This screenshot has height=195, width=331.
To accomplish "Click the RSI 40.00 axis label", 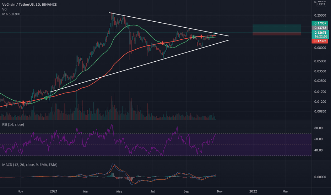I will [318, 150].
